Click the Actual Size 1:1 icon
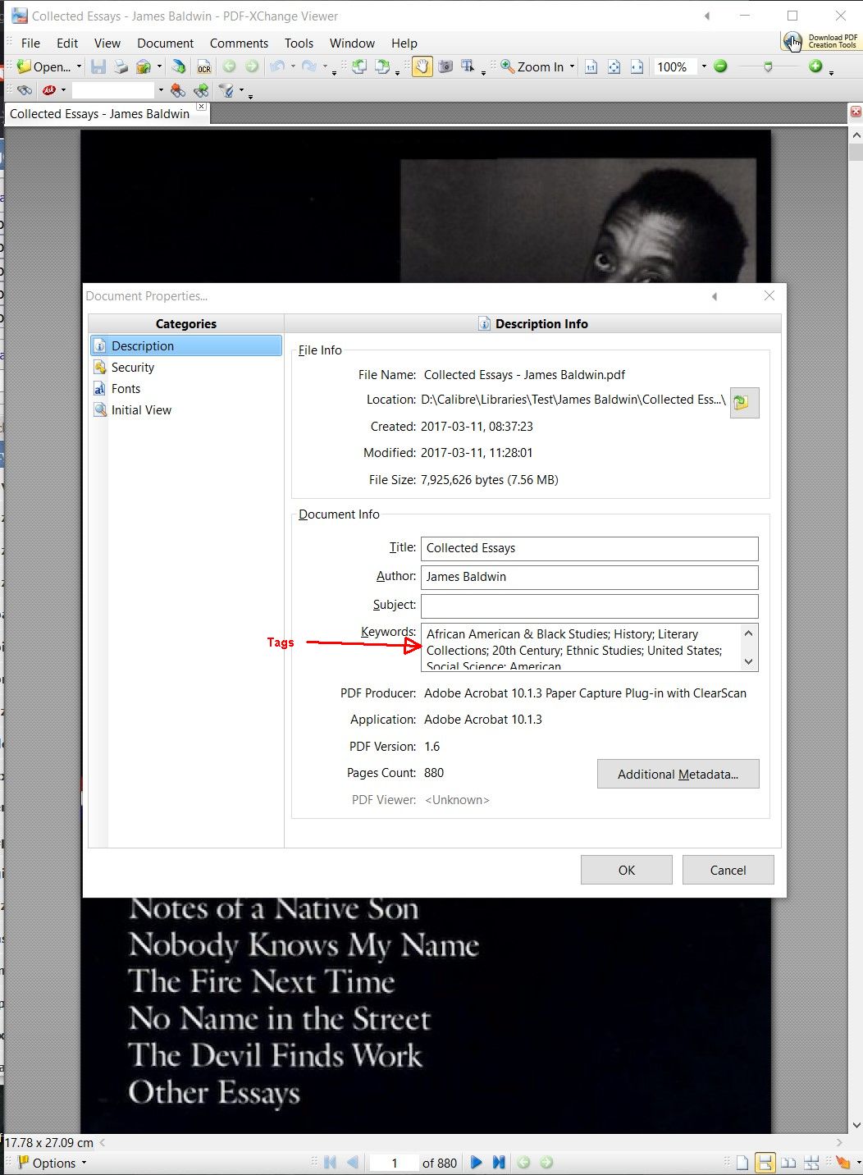Screen dimensions: 863x1175 point(591,66)
